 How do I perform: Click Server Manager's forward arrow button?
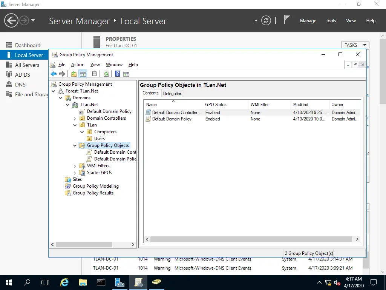24,20
